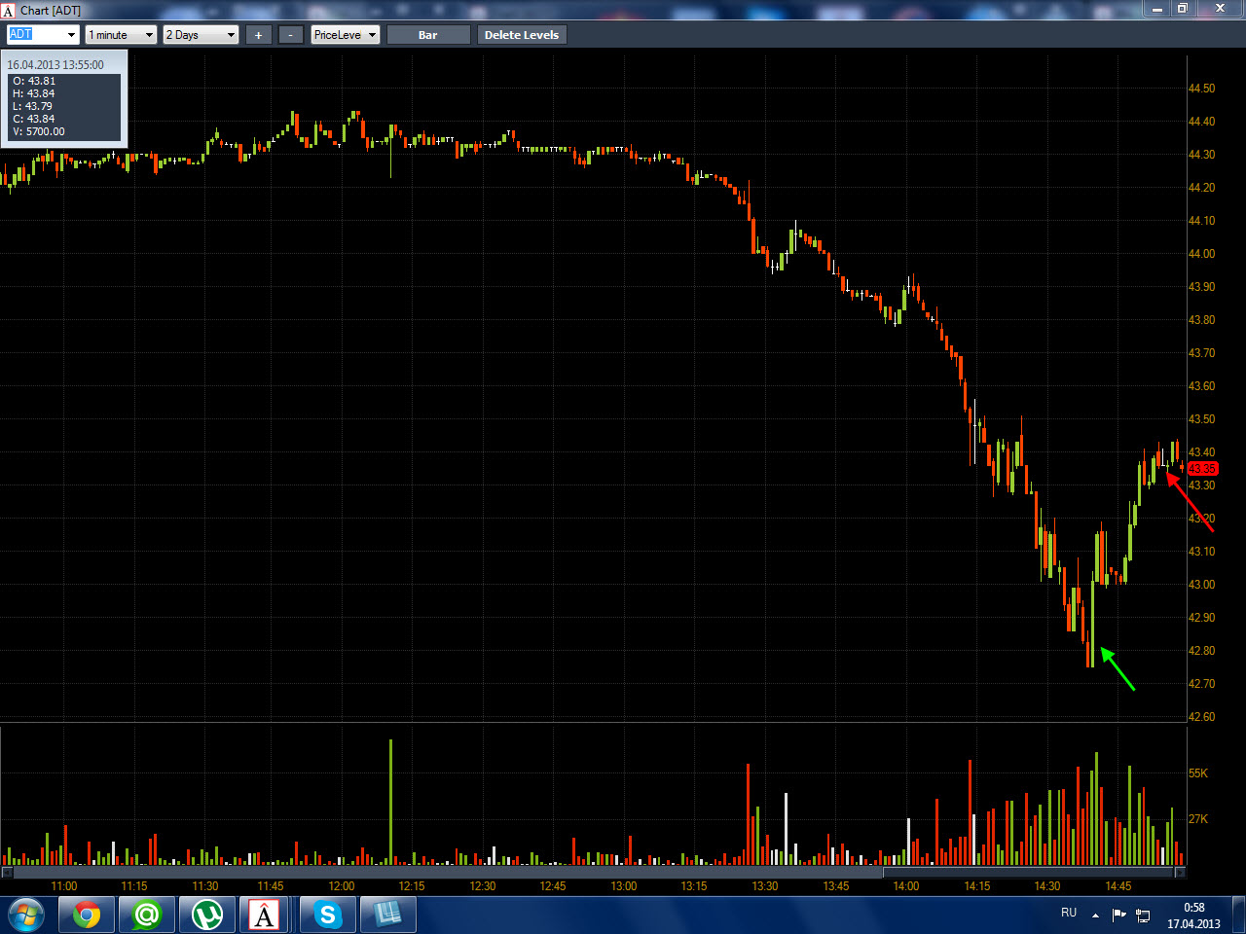Open Skype from the taskbar

tap(328, 915)
